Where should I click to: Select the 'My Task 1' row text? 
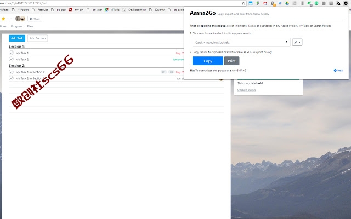click(22, 53)
